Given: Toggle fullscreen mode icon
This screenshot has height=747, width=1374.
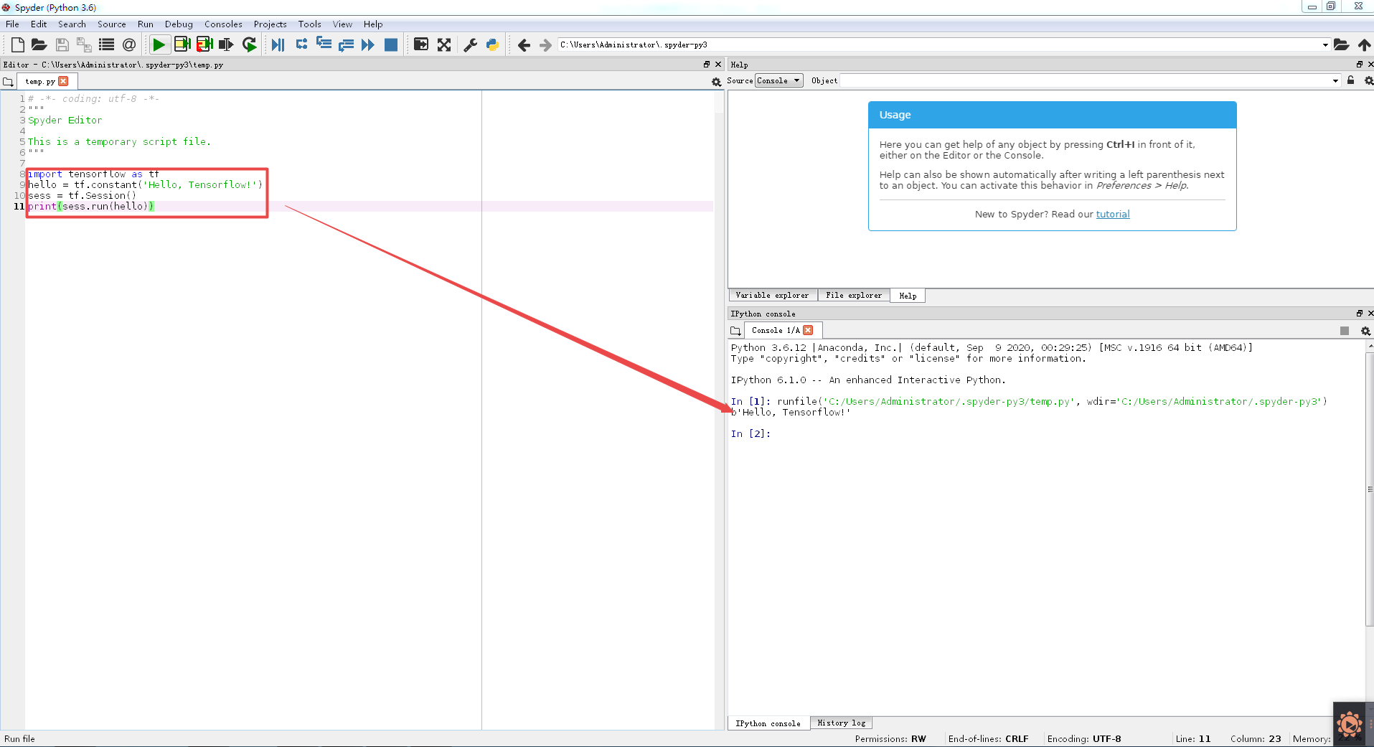Looking at the screenshot, I should point(444,44).
